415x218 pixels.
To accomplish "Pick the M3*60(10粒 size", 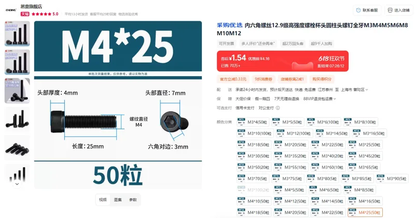I will coord(328,167).
